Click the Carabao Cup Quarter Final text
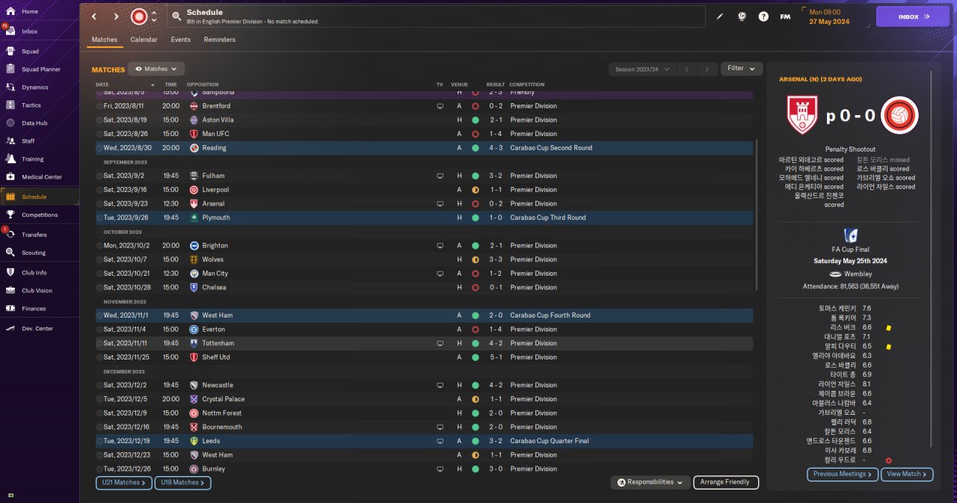Image resolution: width=957 pixels, height=503 pixels. click(550, 441)
